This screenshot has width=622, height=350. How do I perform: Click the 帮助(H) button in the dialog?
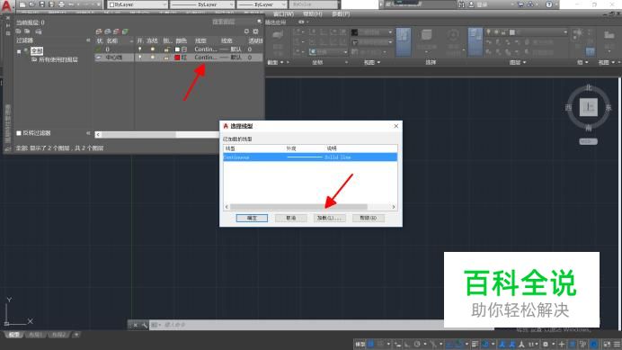click(369, 218)
